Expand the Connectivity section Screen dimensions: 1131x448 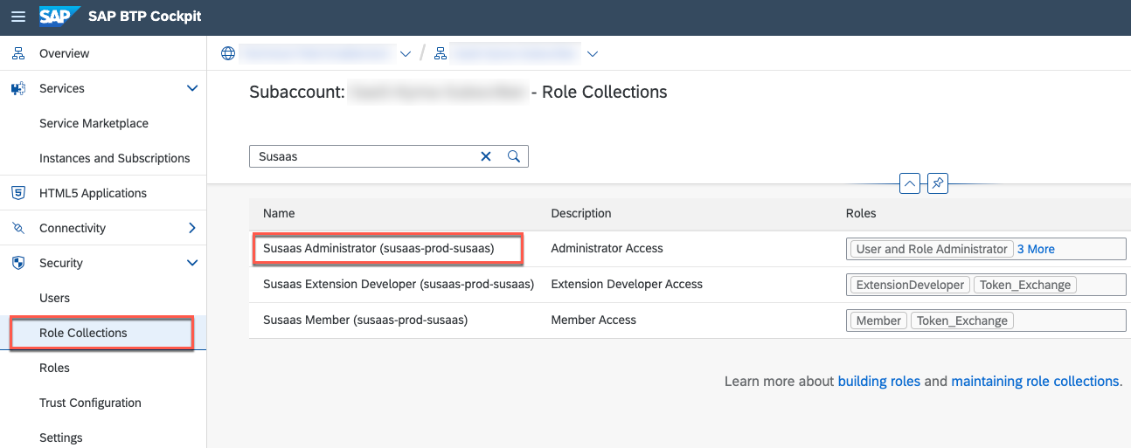pyautogui.click(x=192, y=228)
